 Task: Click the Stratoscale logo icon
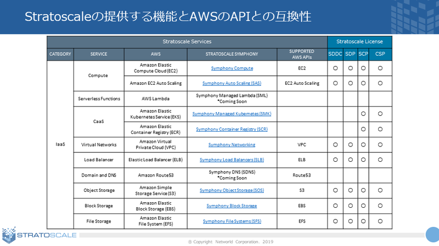9,235
